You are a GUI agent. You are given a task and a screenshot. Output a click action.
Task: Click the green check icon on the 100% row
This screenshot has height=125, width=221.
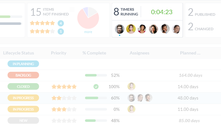96,87
